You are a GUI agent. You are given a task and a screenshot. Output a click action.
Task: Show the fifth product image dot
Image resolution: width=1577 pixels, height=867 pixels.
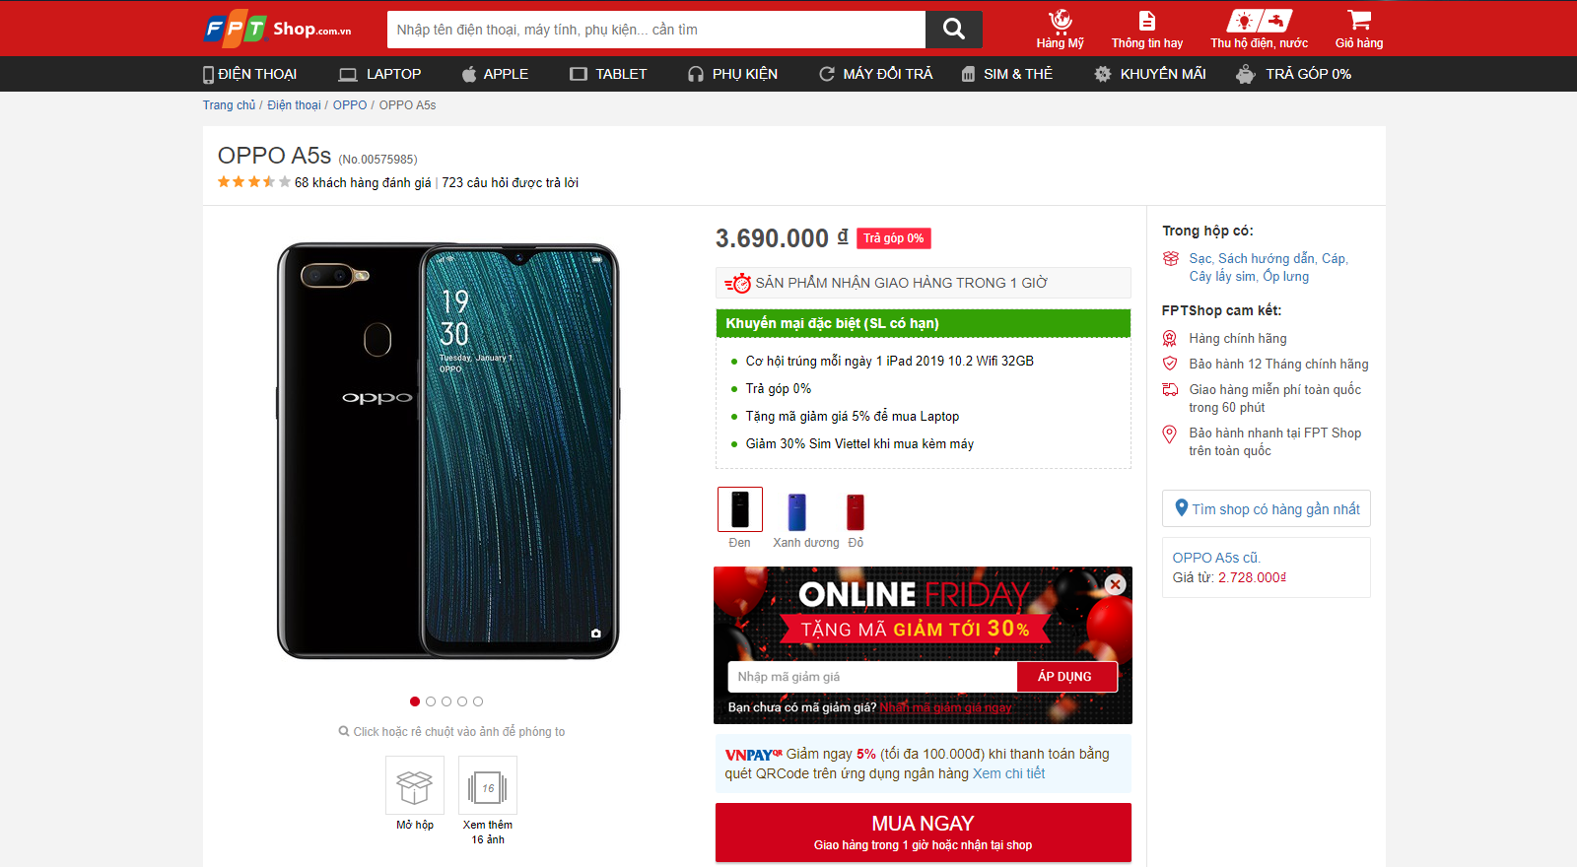(478, 701)
